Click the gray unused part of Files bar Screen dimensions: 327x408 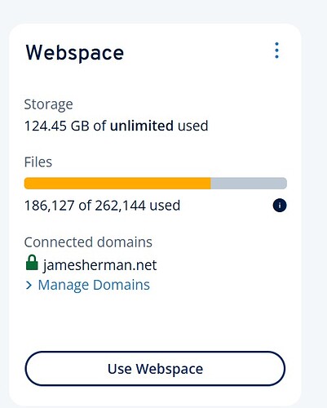tap(249, 183)
